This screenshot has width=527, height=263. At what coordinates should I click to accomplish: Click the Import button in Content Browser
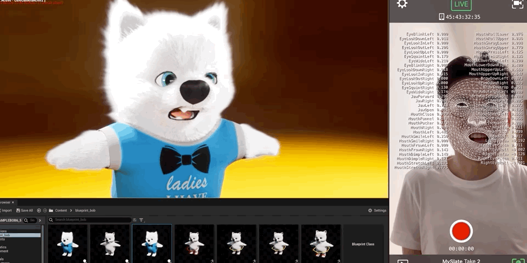5,210
